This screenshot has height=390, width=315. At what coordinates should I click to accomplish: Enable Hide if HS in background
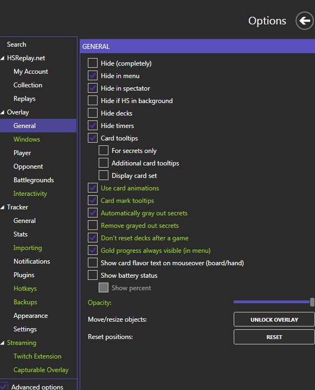click(93, 100)
